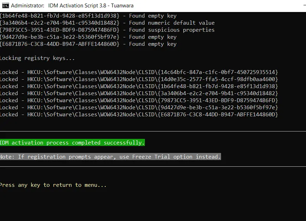Click the Locked line ending 98dfb0aa4600
The width and height of the screenshot is (306, 221).
(139, 79)
